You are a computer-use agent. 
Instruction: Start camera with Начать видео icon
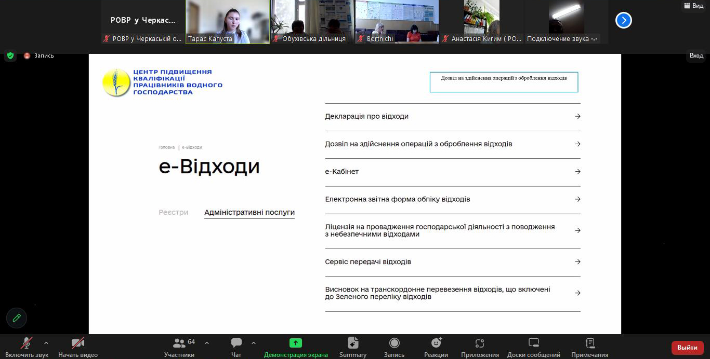78,343
